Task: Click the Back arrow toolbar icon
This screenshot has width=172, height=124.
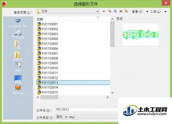Action: click(104, 11)
